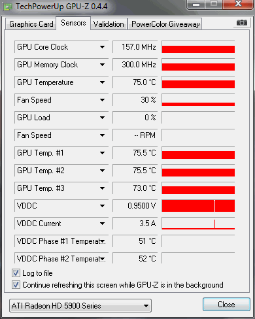Open the GPU Temp. #3 dropdown arrow
Screen dimensions: 255x319
(x=102, y=188)
